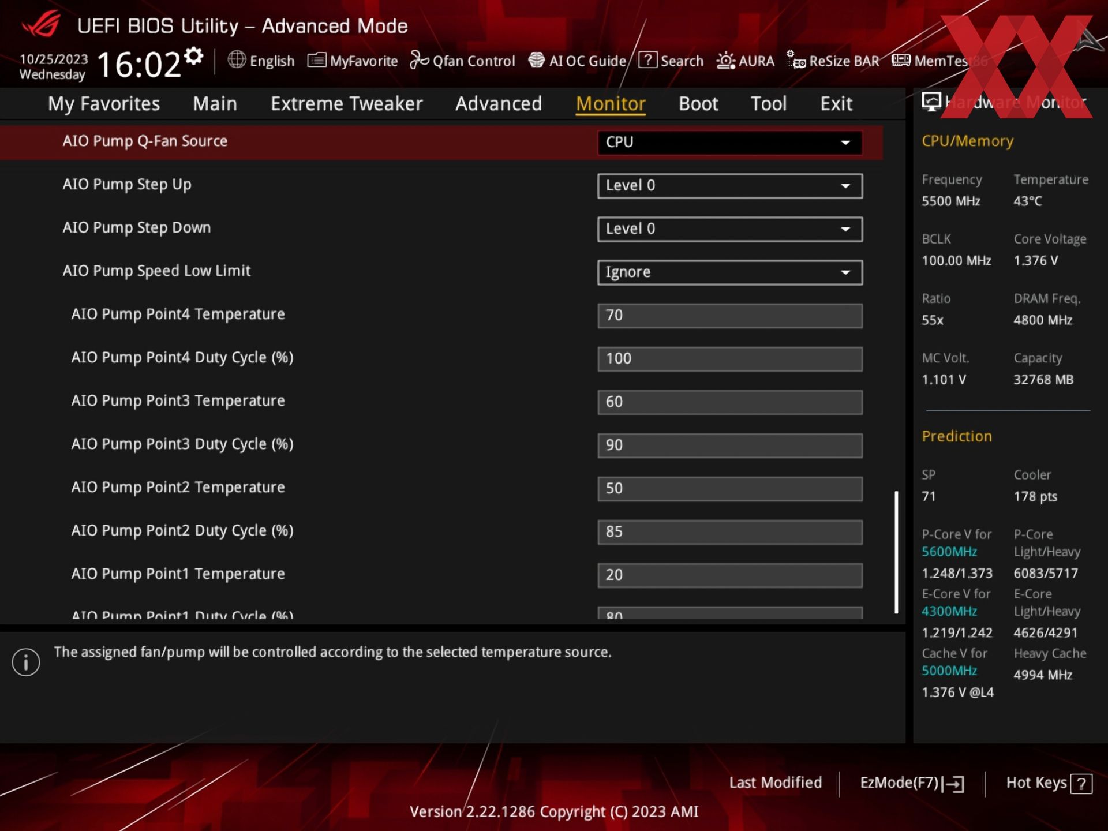The height and width of the screenshot is (831, 1108).
Task: Click the Hardware Monitor screen icon
Action: click(x=931, y=102)
